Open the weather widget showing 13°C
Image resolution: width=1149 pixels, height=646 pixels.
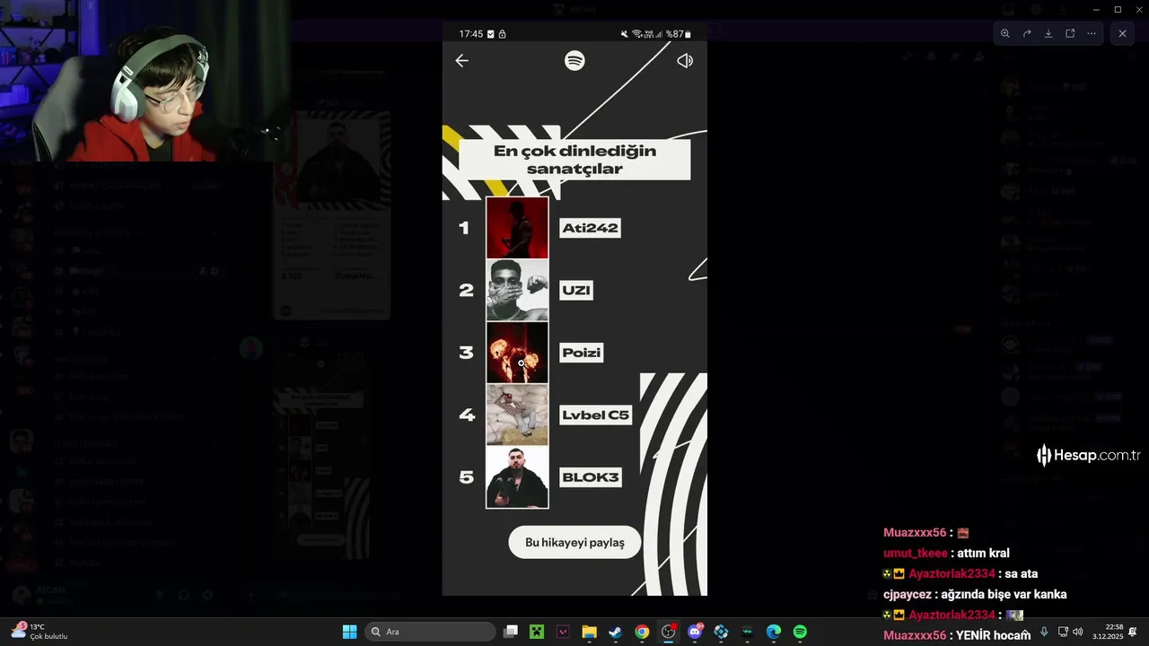(39, 632)
